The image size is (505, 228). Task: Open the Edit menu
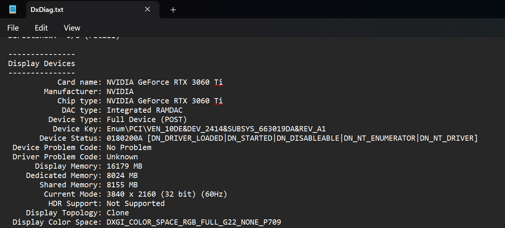tap(41, 28)
